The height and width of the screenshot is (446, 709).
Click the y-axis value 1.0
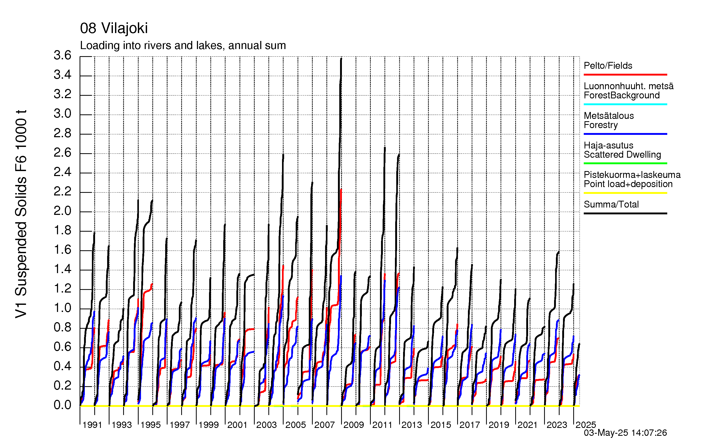(x=62, y=308)
